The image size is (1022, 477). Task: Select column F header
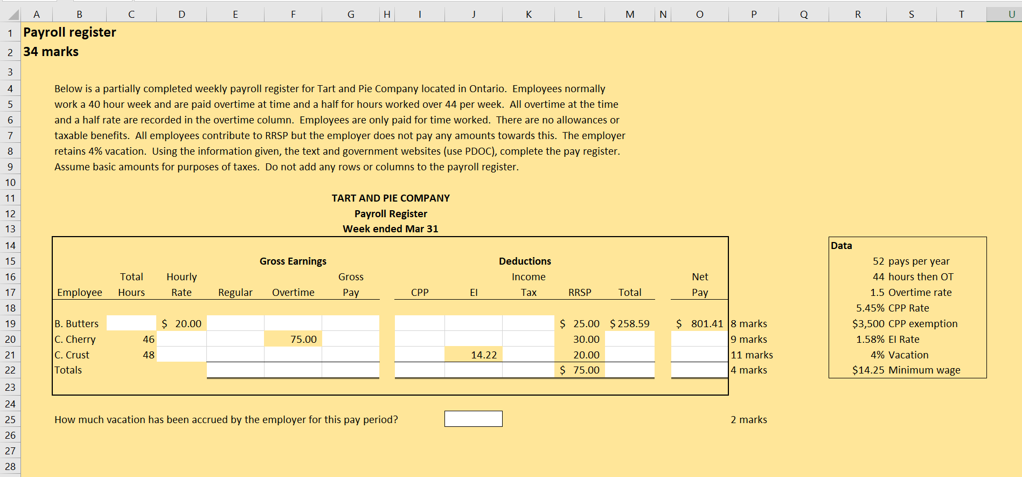pos(293,15)
